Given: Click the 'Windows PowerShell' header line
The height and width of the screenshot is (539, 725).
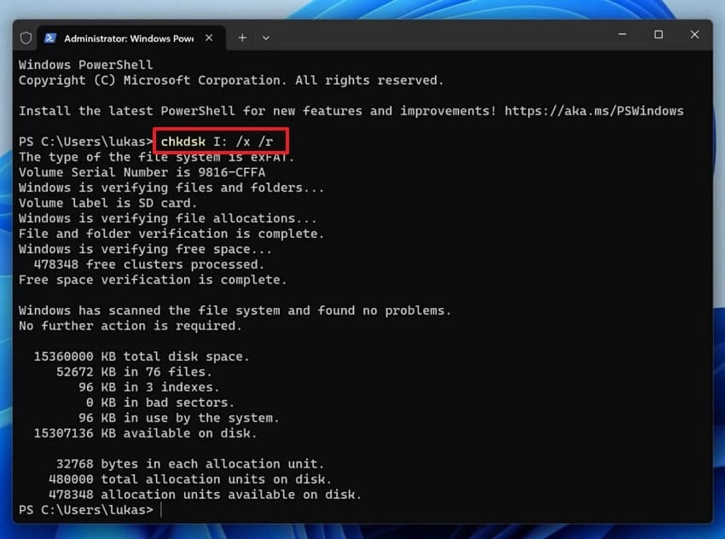Looking at the screenshot, I should 85,65.
